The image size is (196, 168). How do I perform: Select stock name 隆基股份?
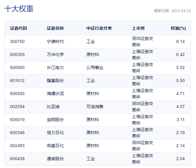[55, 81]
